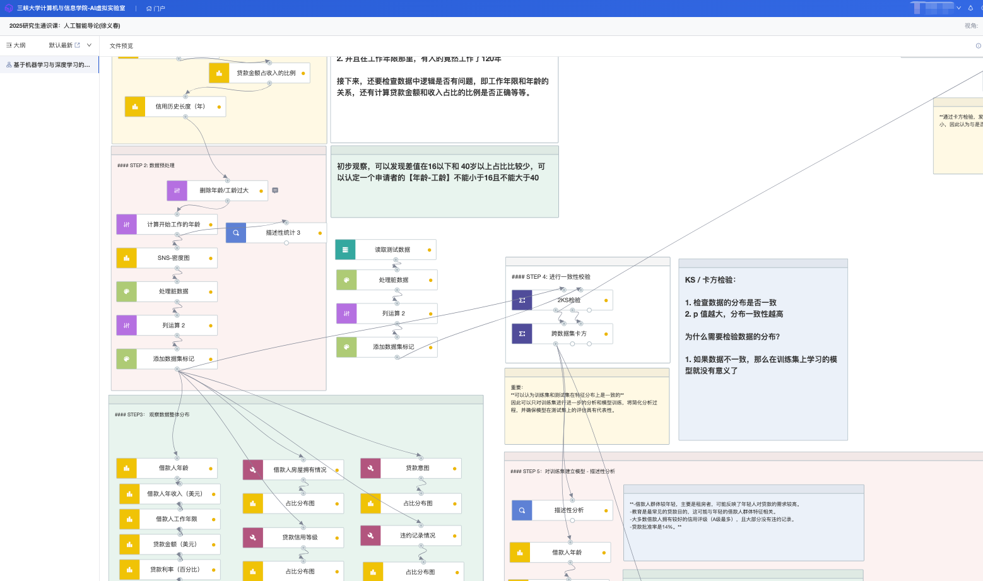Select the 读取测试数据 teal node icon

click(x=345, y=250)
